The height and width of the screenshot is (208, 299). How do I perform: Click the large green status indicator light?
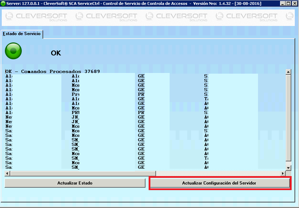click(x=13, y=51)
